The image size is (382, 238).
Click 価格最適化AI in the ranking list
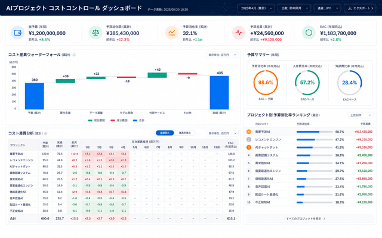[264, 178]
